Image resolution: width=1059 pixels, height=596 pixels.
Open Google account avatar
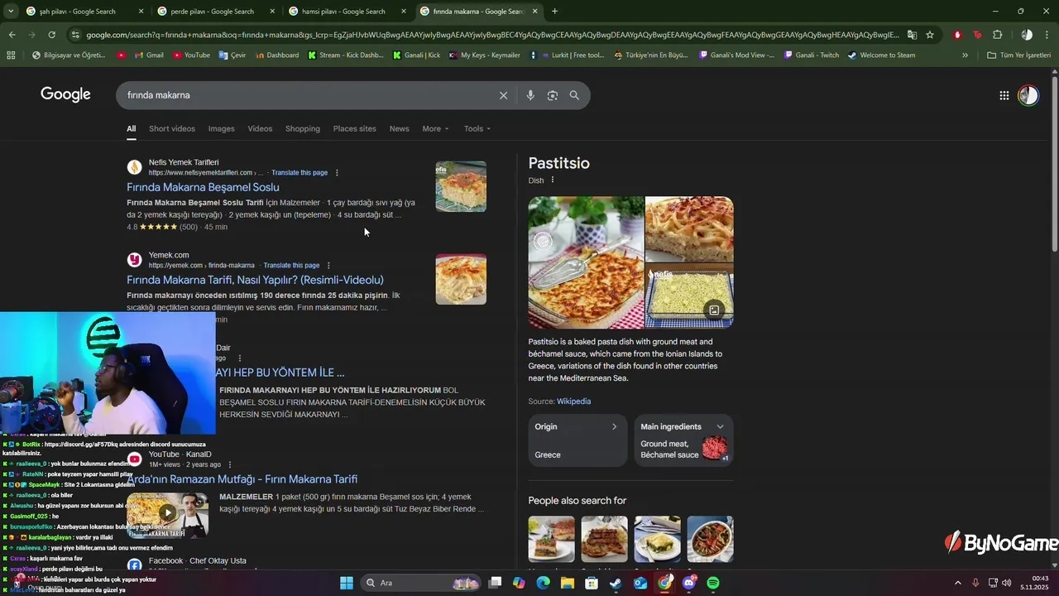(x=1028, y=95)
